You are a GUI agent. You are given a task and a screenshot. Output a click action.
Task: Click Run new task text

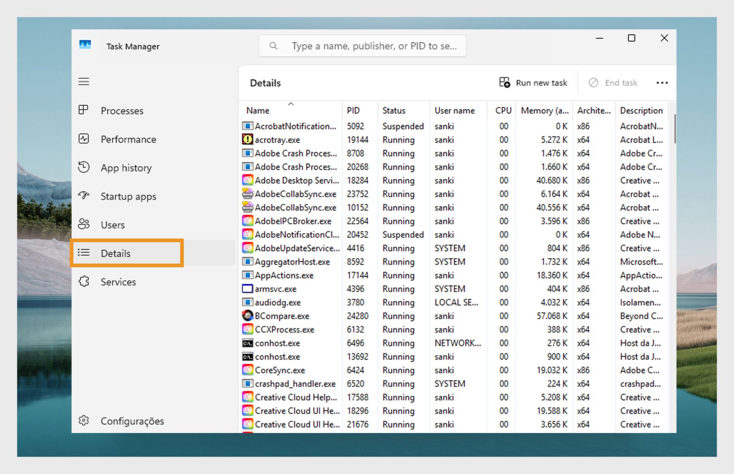pos(541,83)
